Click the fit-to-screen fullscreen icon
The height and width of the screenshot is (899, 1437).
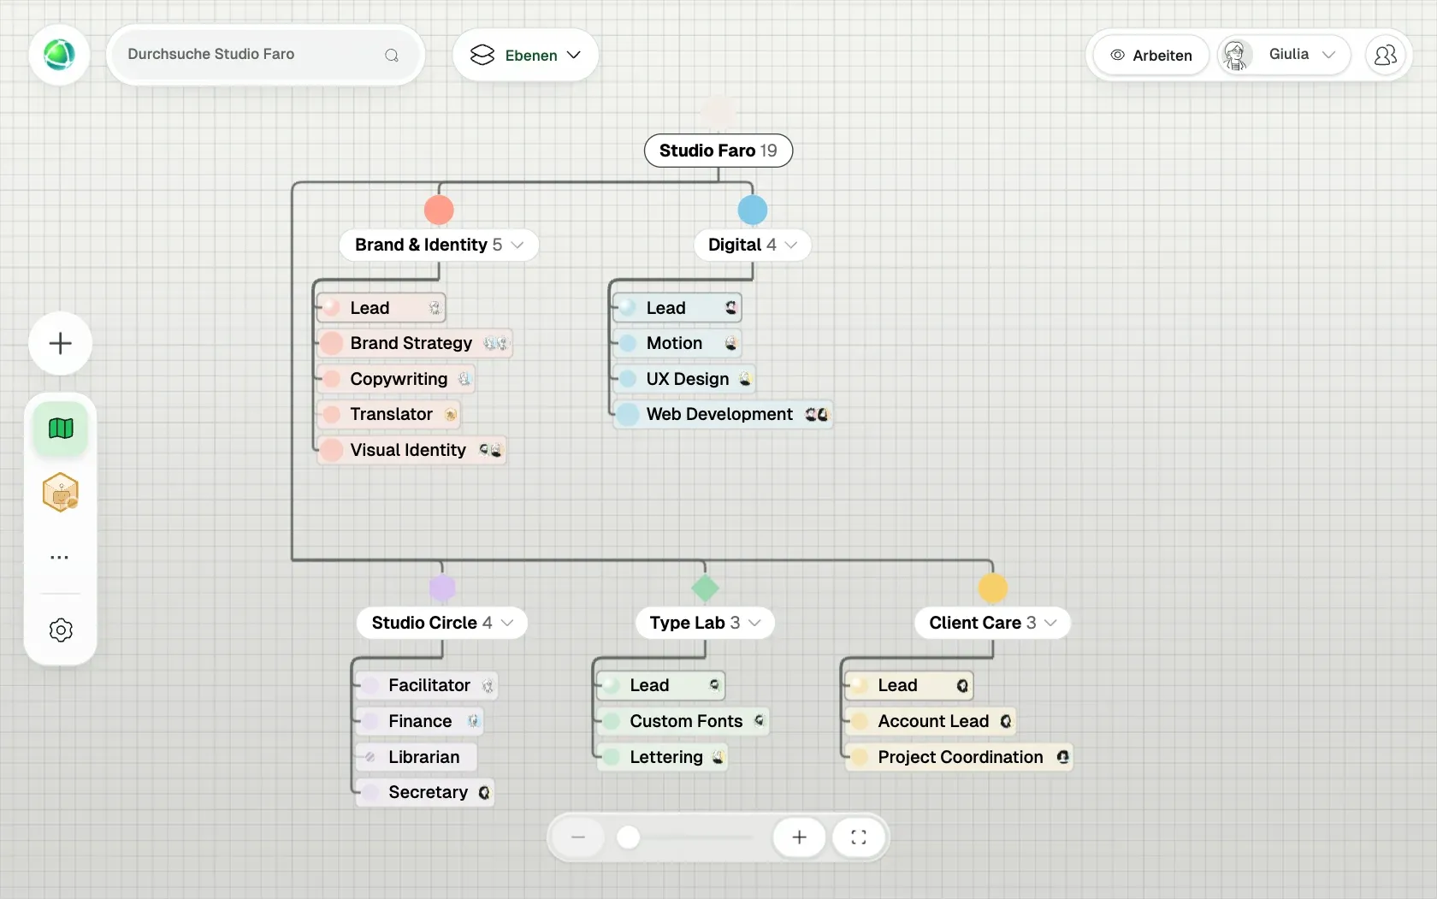click(859, 837)
